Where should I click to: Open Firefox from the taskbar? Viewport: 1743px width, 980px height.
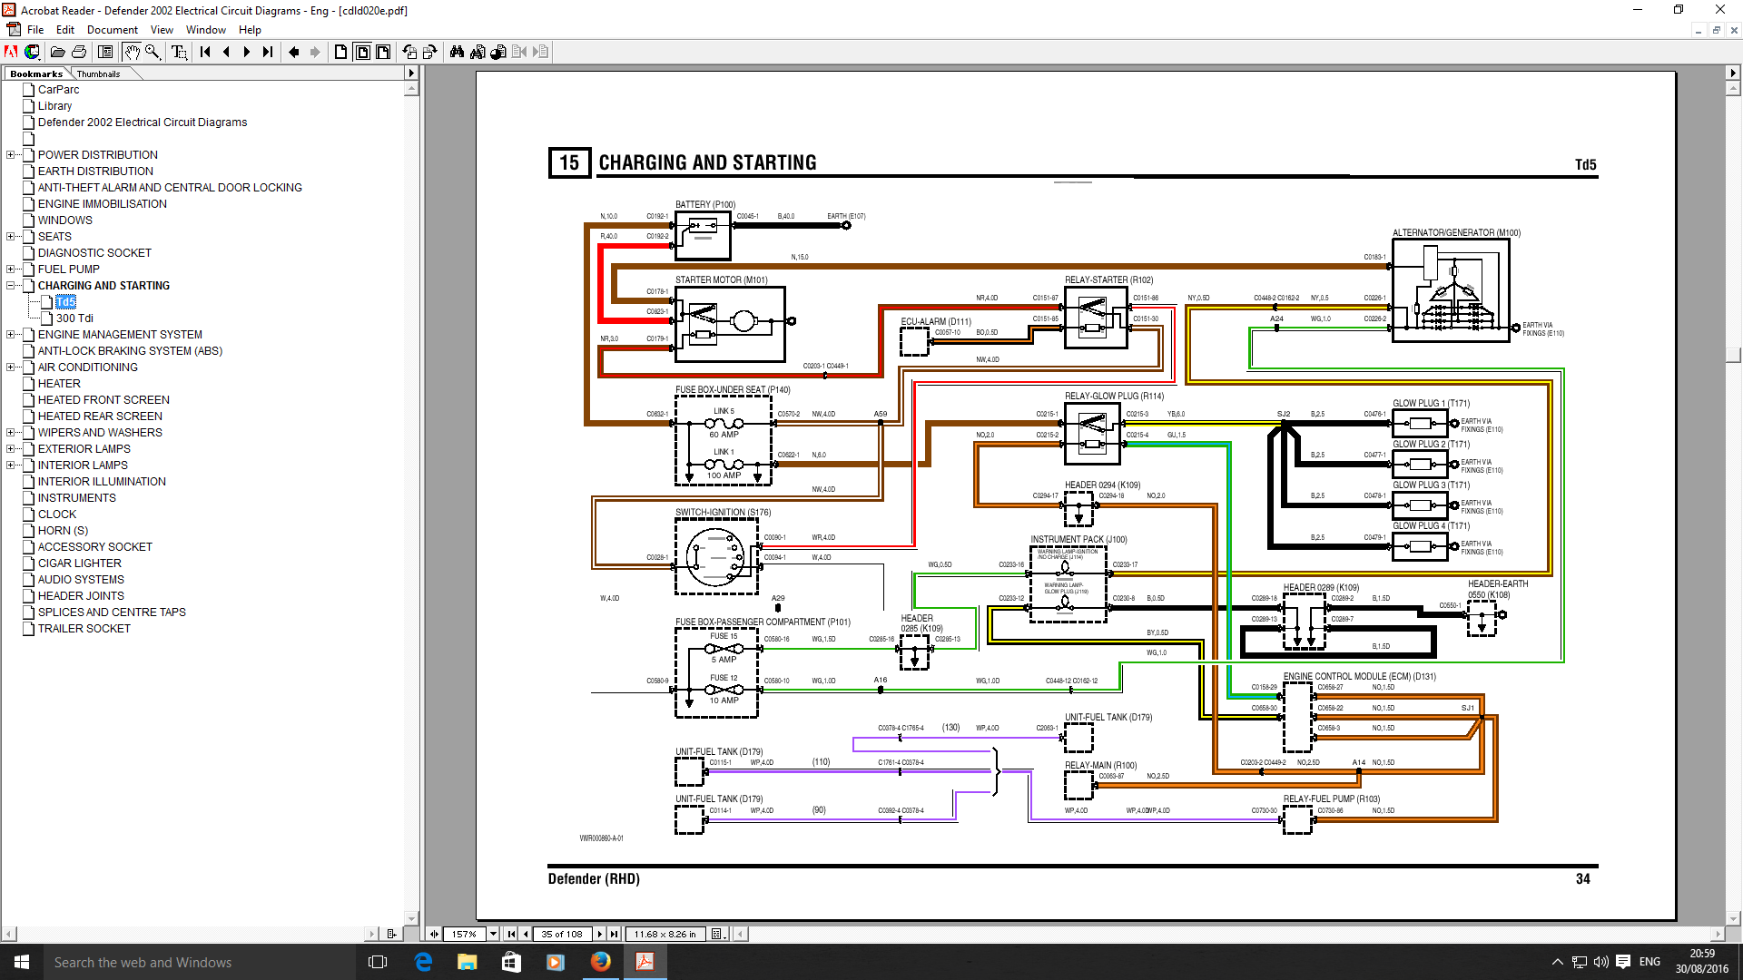click(x=600, y=962)
